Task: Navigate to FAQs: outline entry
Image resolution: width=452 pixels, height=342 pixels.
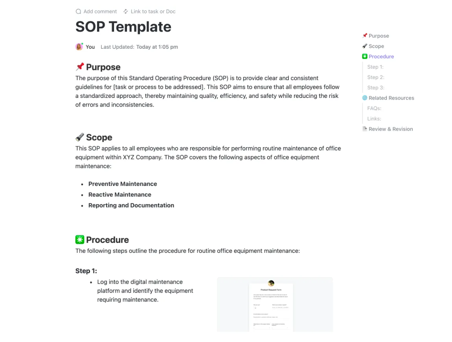Action: [x=374, y=108]
